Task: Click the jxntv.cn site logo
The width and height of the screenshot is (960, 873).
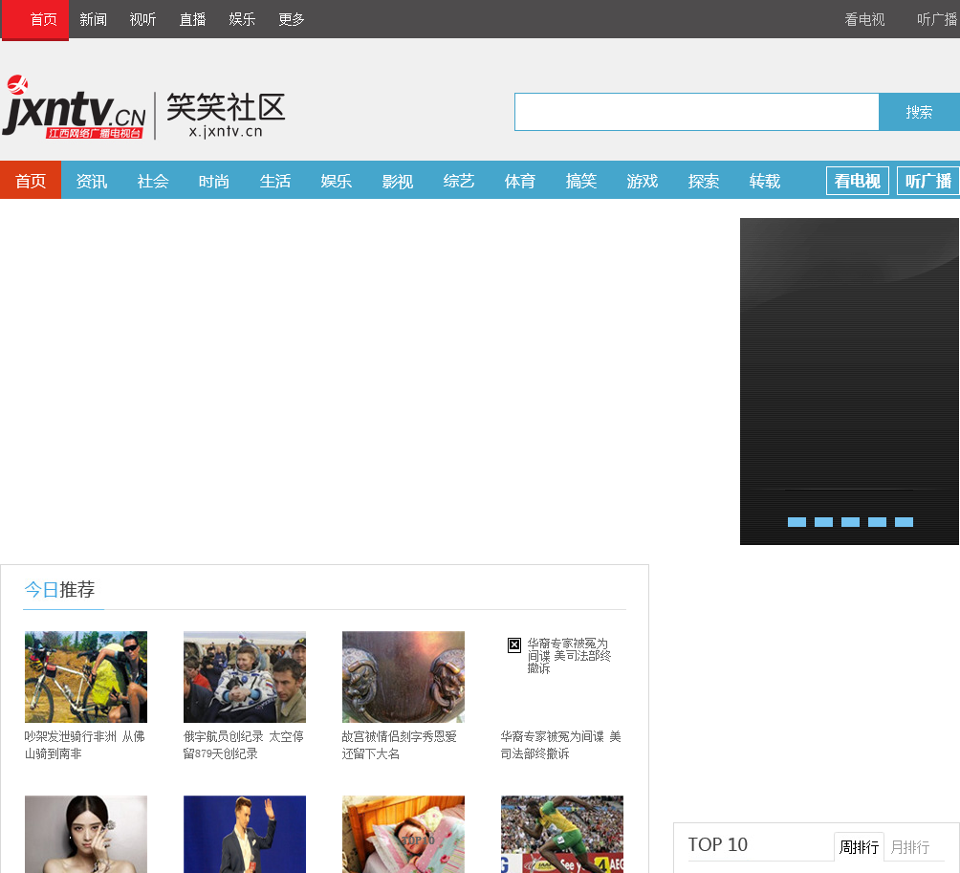Action: tap(74, 108)
